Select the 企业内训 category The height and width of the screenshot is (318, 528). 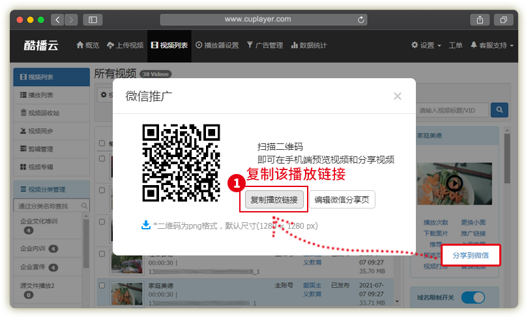(x=33, y=248)
